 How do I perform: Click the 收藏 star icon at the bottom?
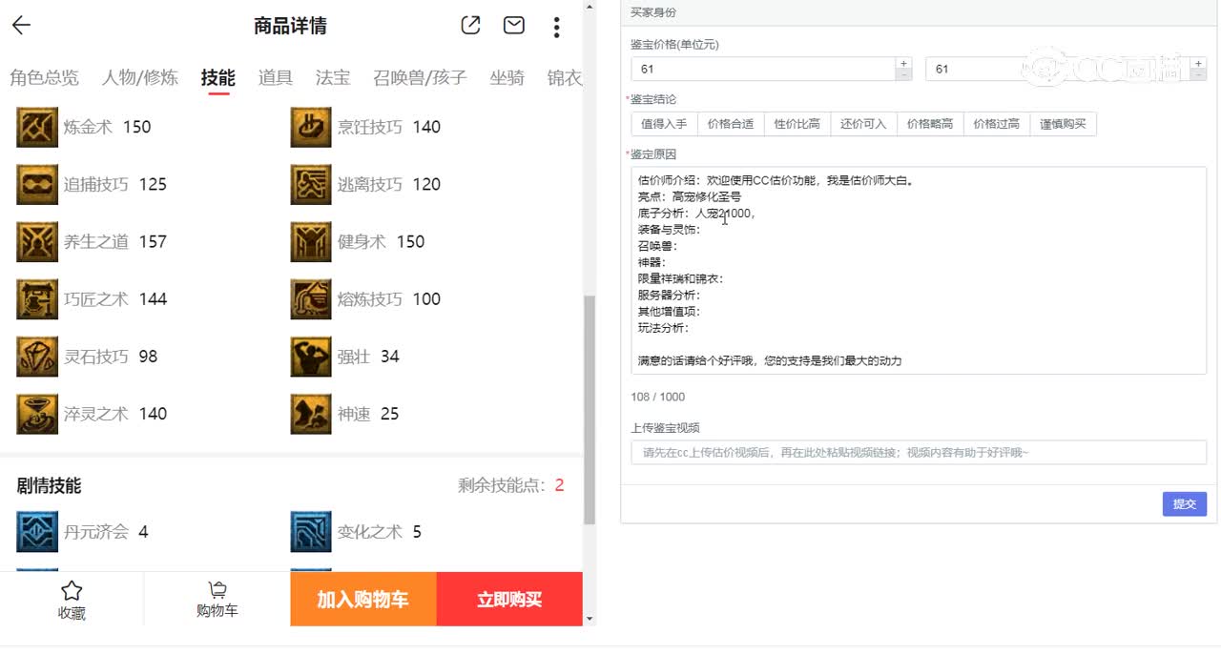click(x=71, y=593)
